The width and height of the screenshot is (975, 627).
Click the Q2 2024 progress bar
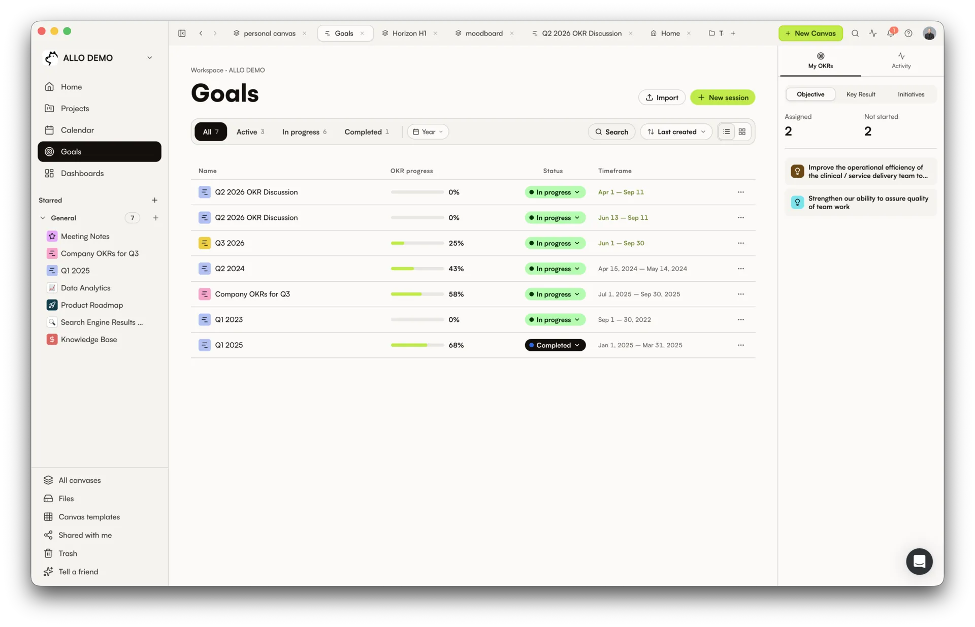pyautogui.click(x=417, y=269)
